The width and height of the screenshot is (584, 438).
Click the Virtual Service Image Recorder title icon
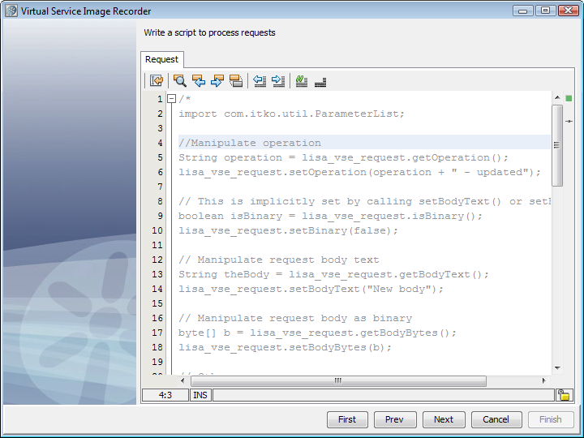tap(11, 11)
